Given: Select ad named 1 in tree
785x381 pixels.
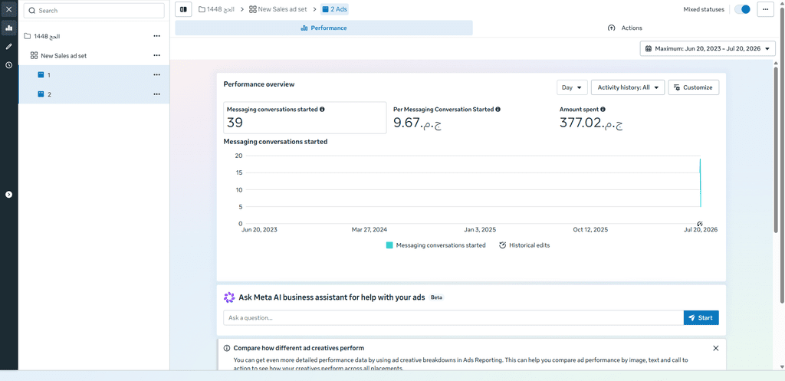Looking at the screenshot, I should (x=94, y=74).
